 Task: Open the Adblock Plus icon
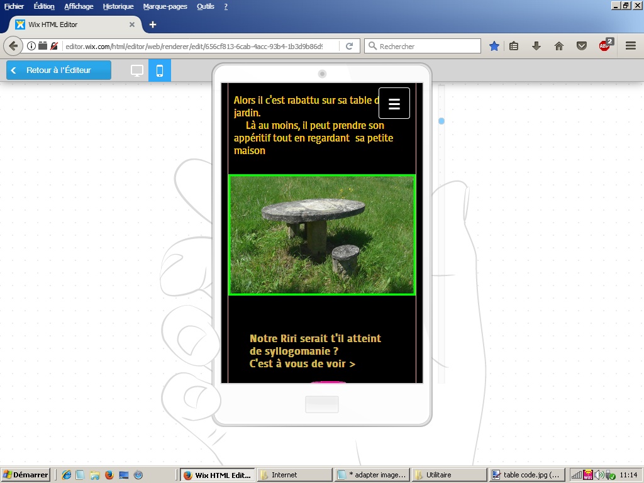(605, 45)
